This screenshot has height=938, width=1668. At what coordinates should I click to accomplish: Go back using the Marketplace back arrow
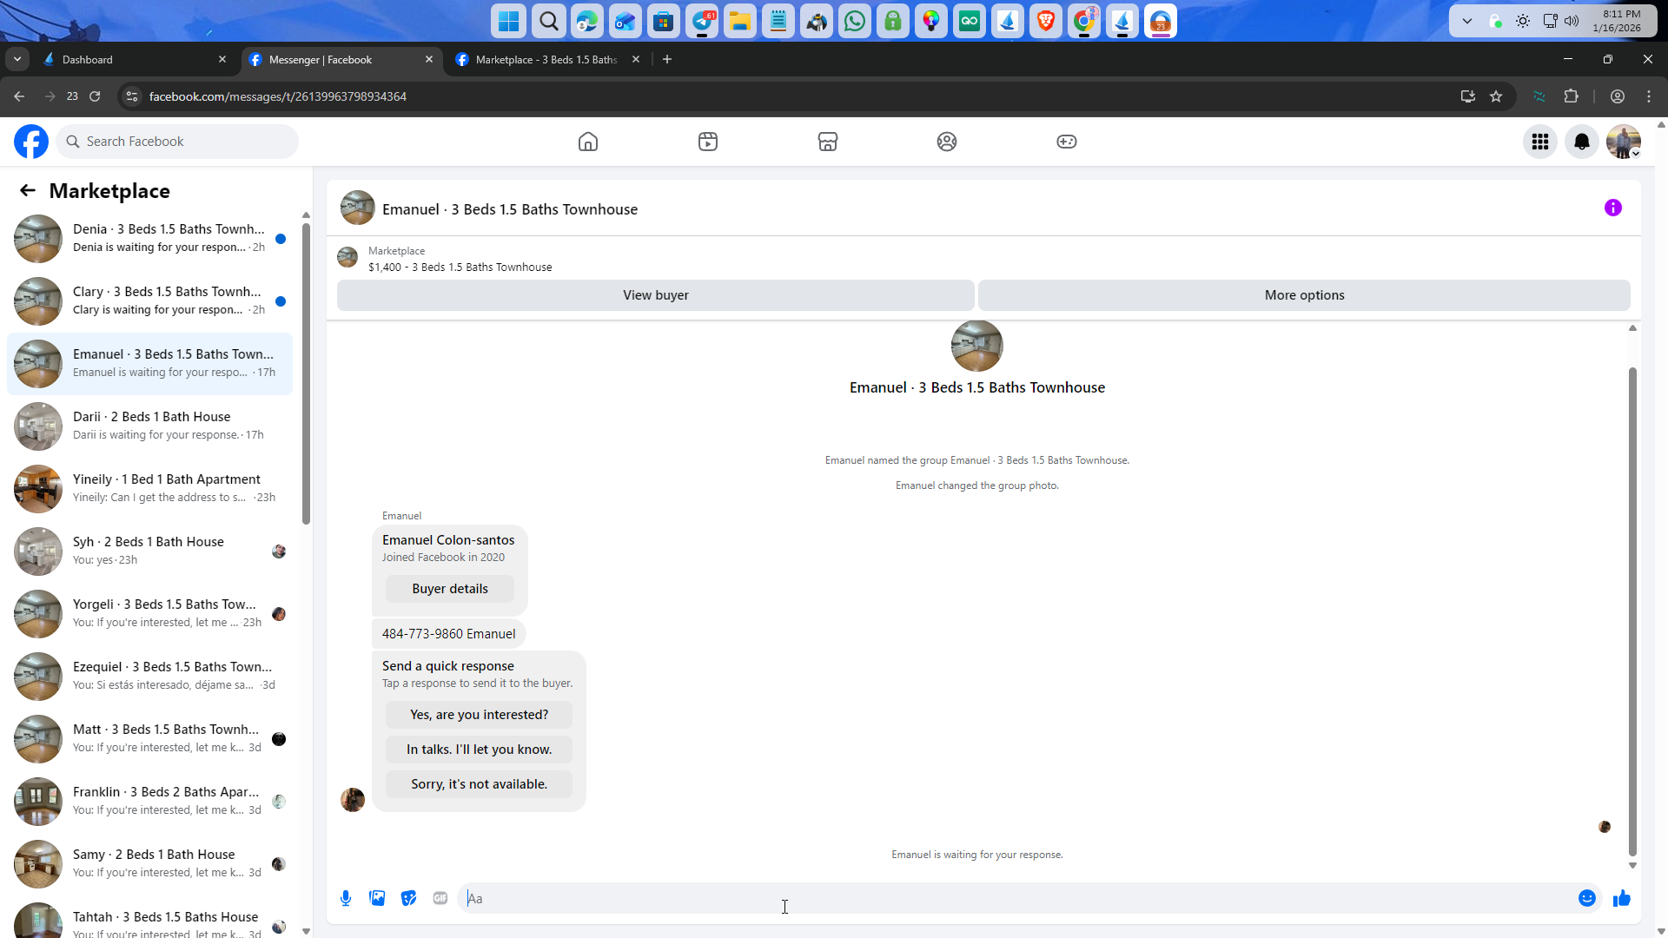(28, 190)
